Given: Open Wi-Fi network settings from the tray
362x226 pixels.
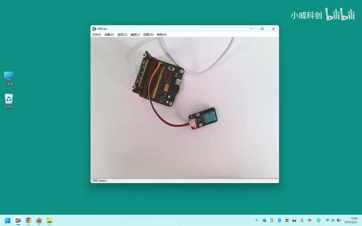Looking at the screenshot, I should [x=327, y=220].
